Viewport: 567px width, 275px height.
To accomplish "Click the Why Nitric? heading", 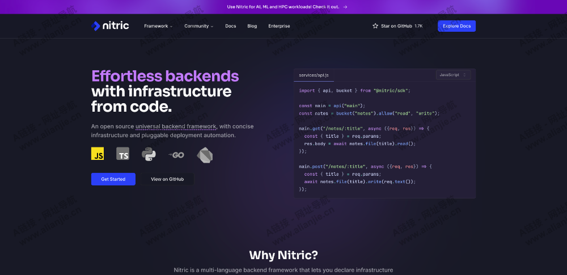I will 283,255.
